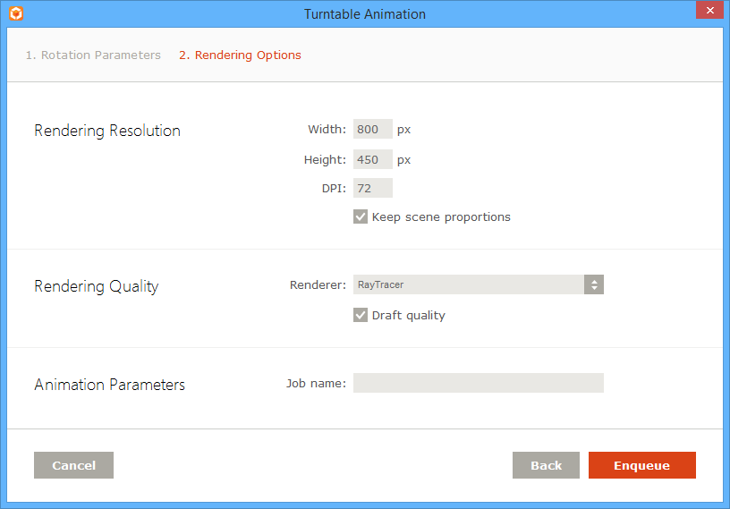The image size is (730, 509).
Task: Click the Rendering Quality heading
Action: pos(97,286)
